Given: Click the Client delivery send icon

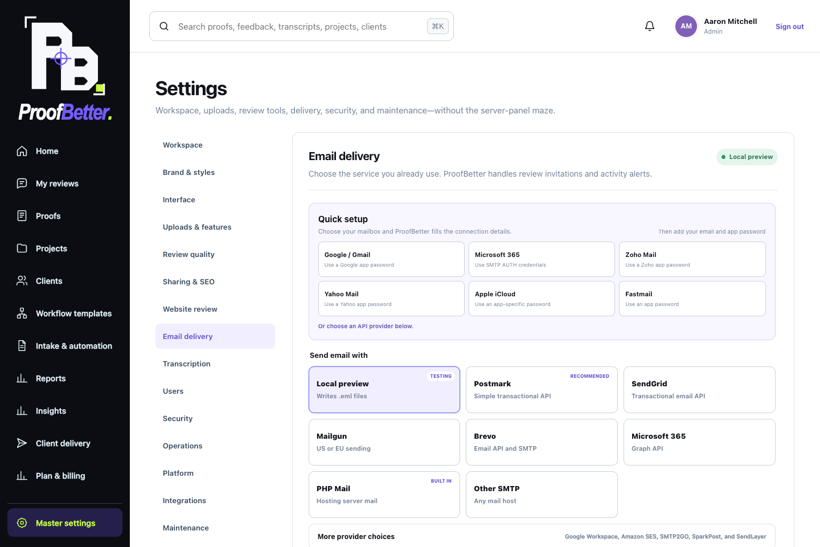Looking at the screenshot, I should coord(22,443).
